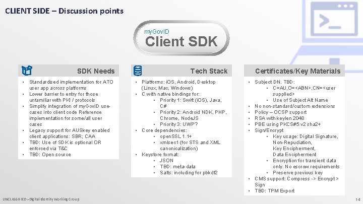
Task: Click the SDK Needs box icon
Action: tap(27, 71)
